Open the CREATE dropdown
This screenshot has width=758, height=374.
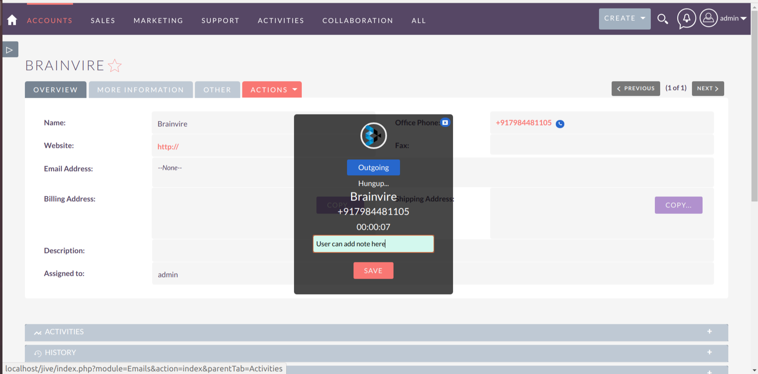pyautogui.click(x=625, y=19)
